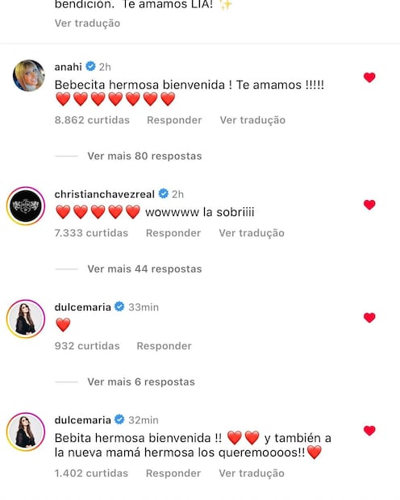Reply to anahi's comment
Screen dimensions: 400x500
174,120
